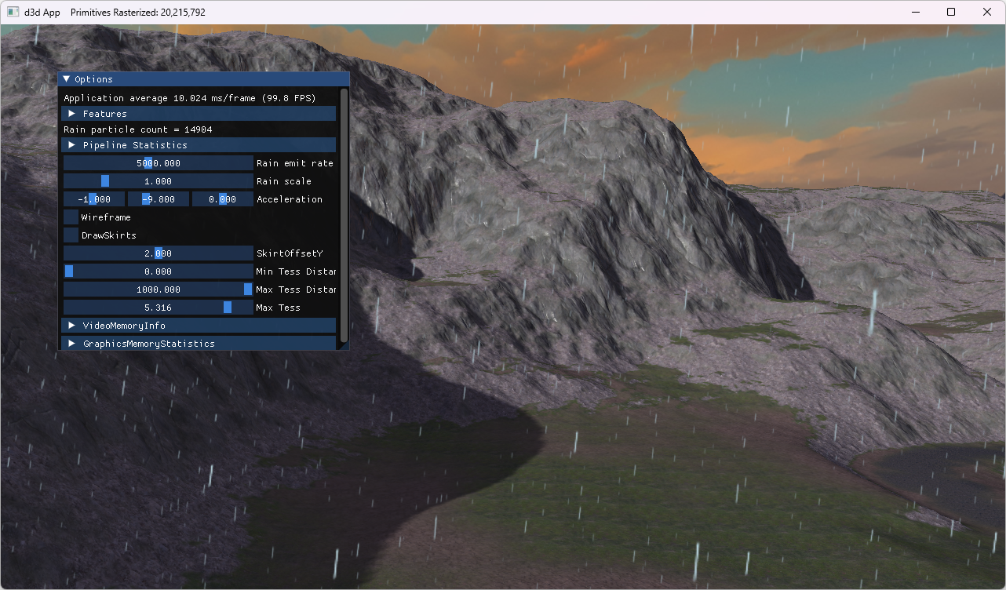
Task: Enable the Wireframe checkbox
Action: click(71, 217)
